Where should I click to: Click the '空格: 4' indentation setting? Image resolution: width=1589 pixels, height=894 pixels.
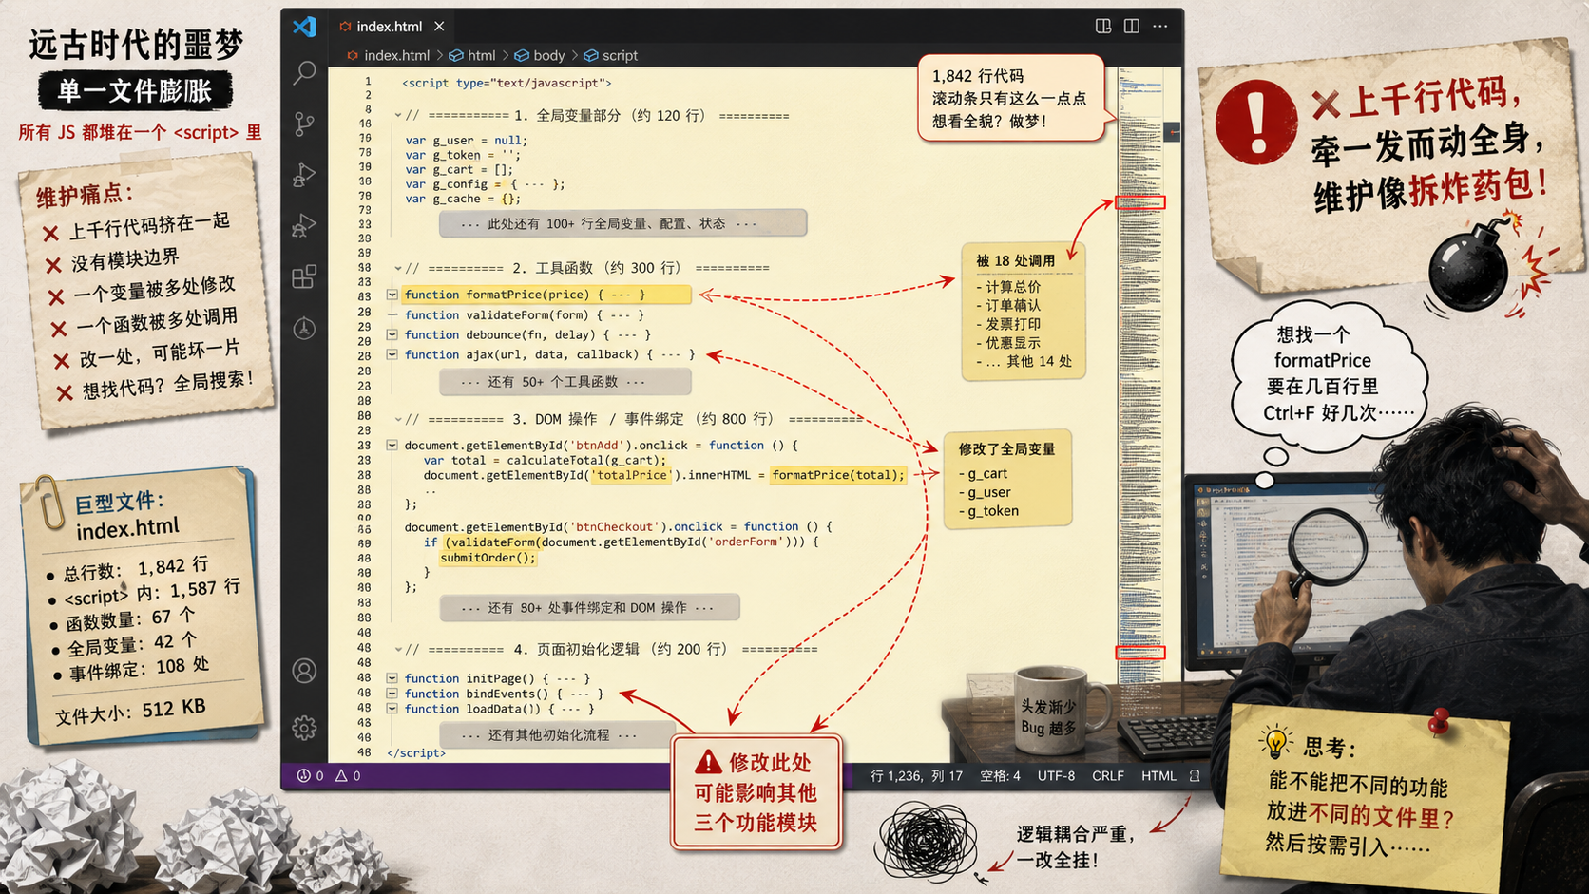click(x=1000, y=776)
